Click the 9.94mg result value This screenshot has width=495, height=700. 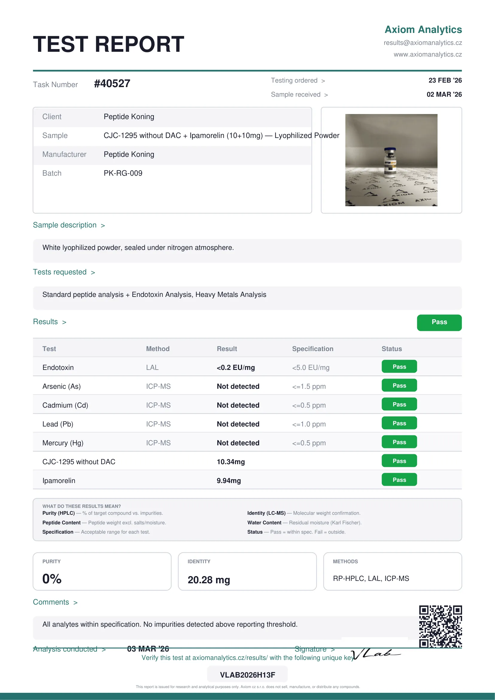click(229, 481)
